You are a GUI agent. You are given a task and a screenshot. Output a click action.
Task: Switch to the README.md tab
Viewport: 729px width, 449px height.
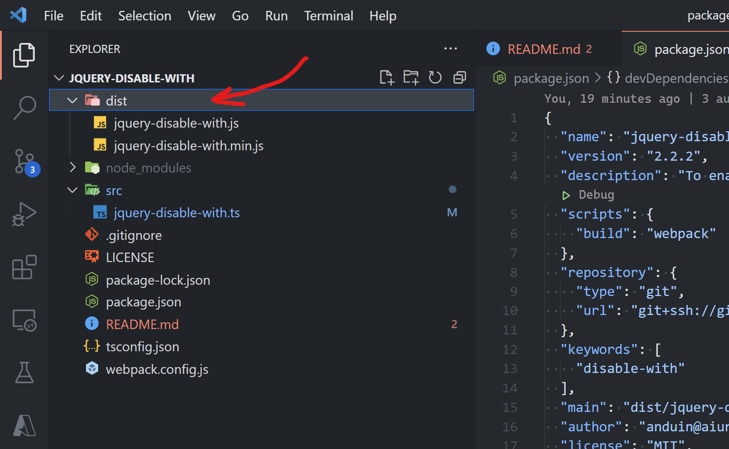tap(543, 49)
